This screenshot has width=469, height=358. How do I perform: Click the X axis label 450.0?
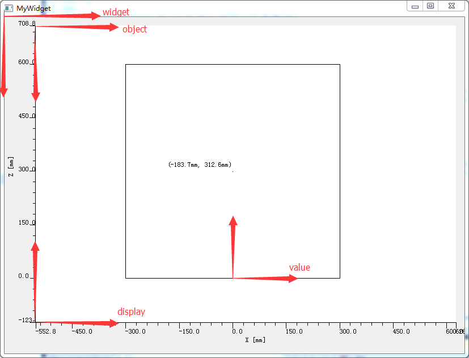click(401, 331)
